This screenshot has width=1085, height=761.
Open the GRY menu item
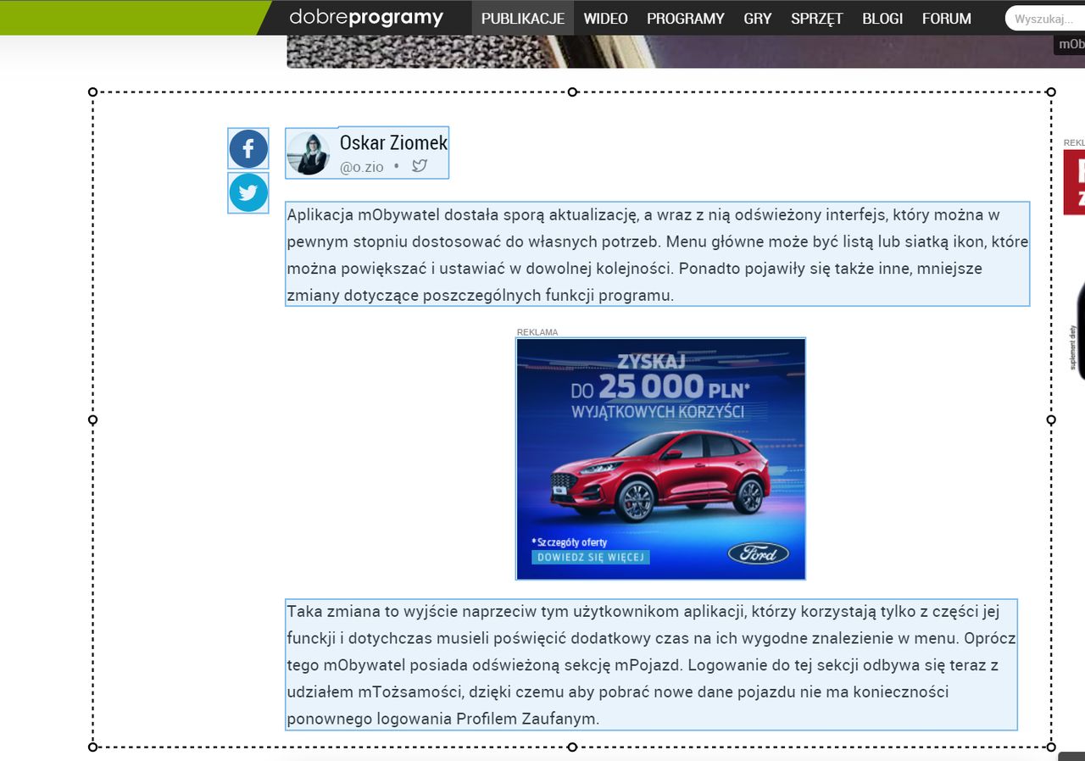[x=758, y=18]
